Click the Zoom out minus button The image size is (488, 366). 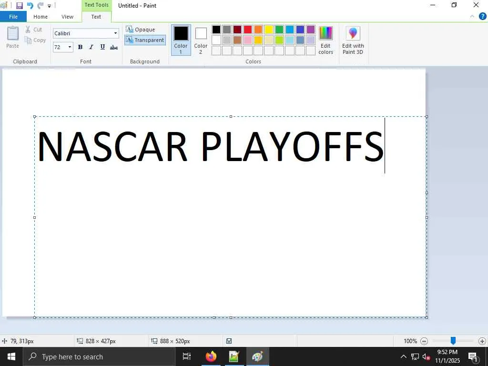[x=424, y=341]
